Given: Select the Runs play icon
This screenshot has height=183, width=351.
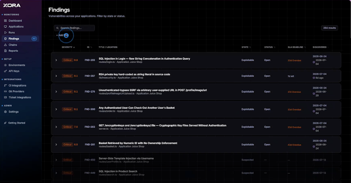Looking at the screenshot, I should click(5, 33).
